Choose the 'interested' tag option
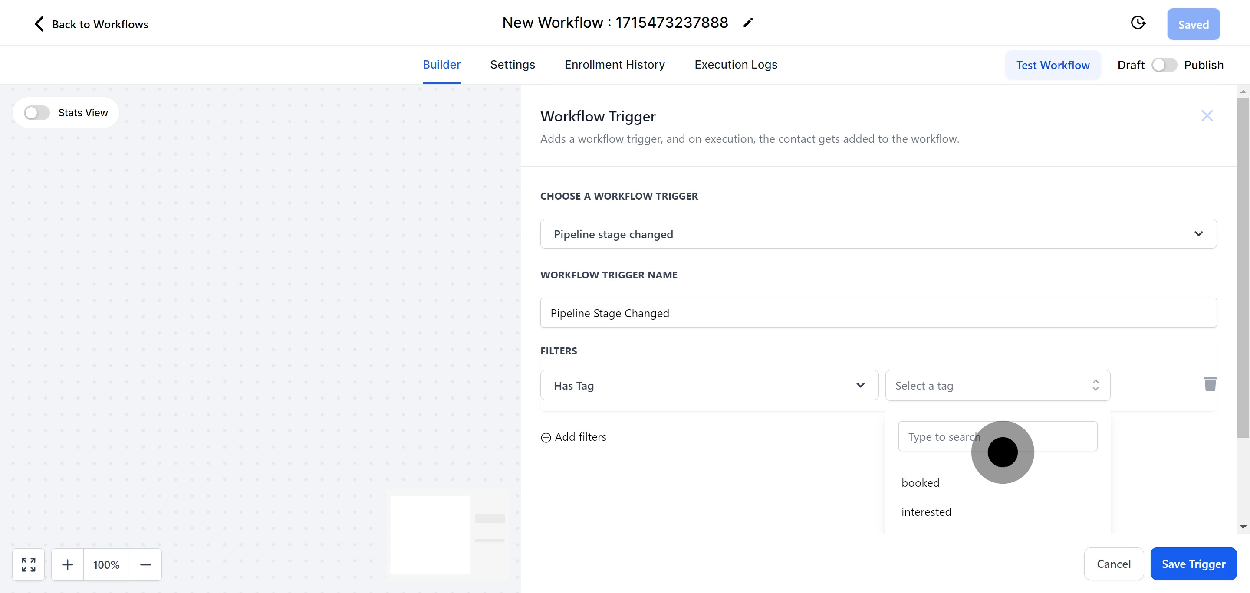The height and width of the screenshot is (593, 1250). coord(926,511)
